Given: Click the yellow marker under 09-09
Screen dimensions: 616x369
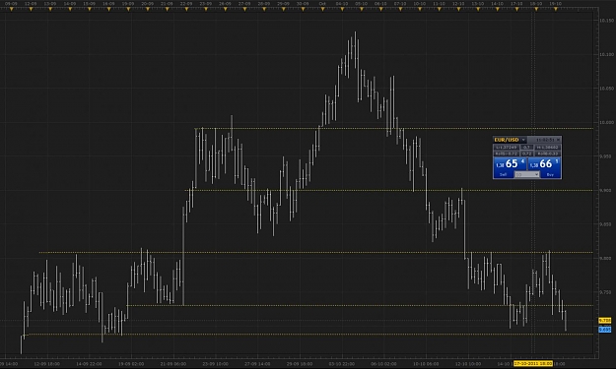Looking at the screenshot, I should click(11, 9).
